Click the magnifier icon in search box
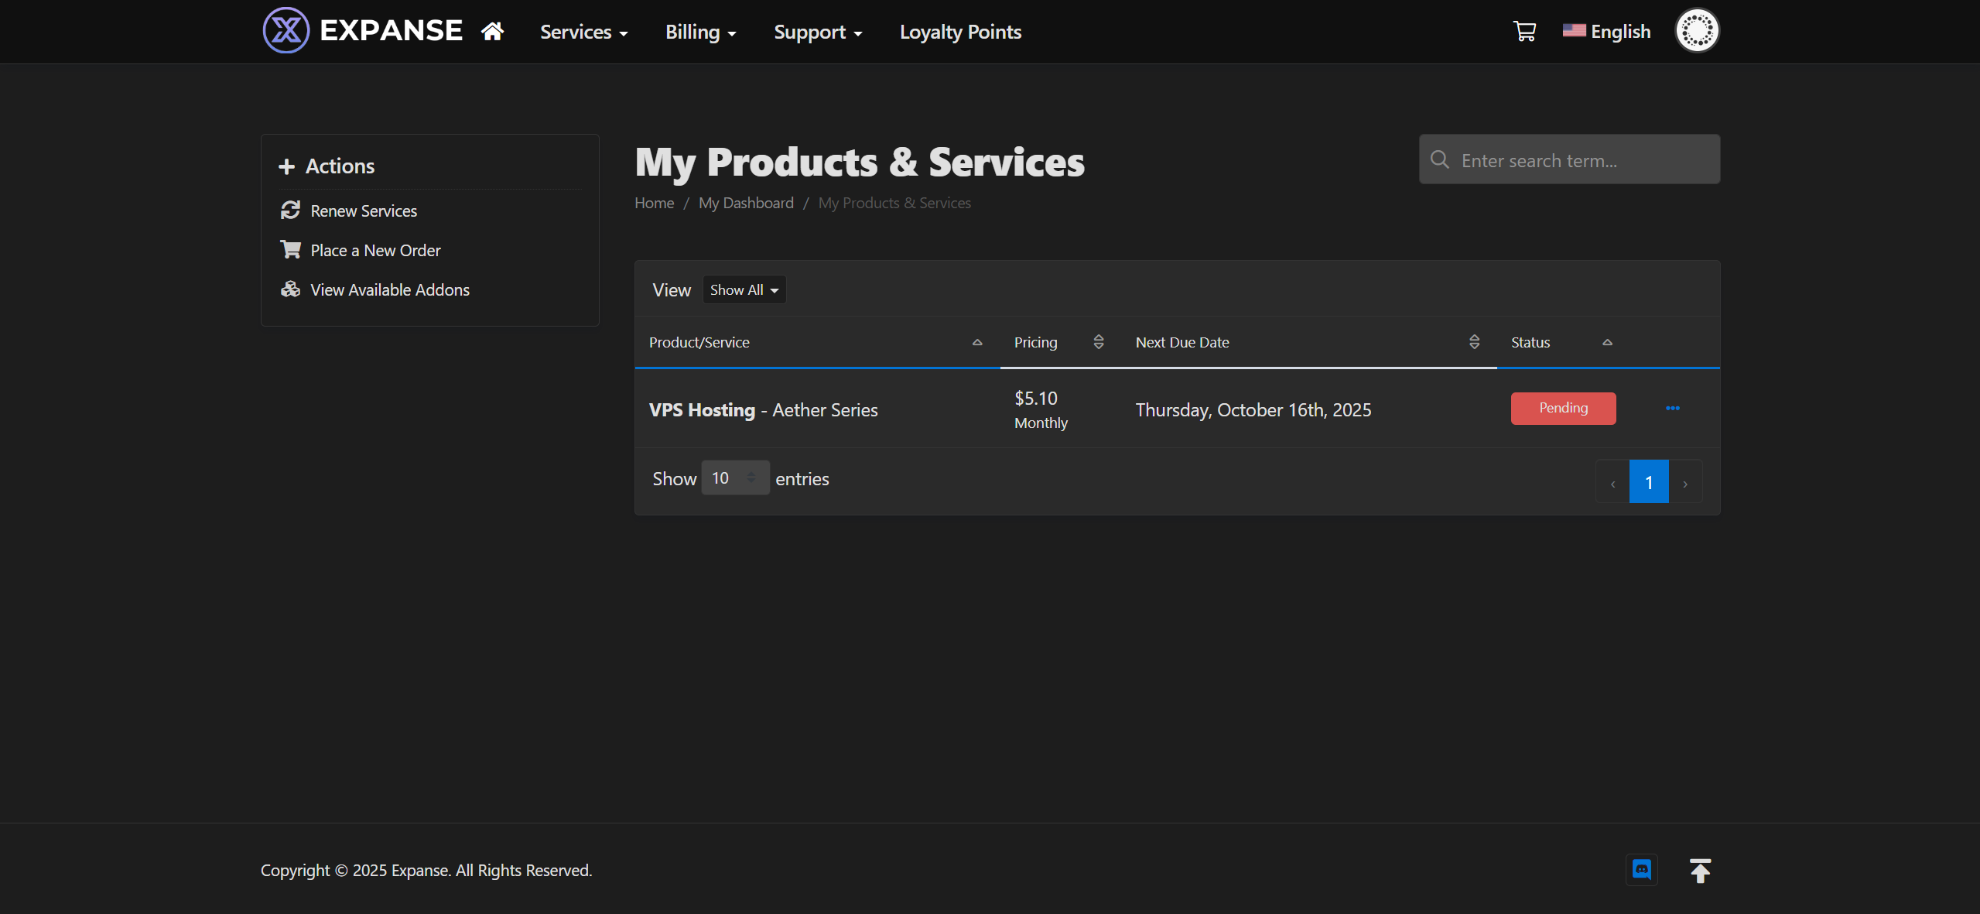The image size is (1980, 914). [x=1439, y=159]
